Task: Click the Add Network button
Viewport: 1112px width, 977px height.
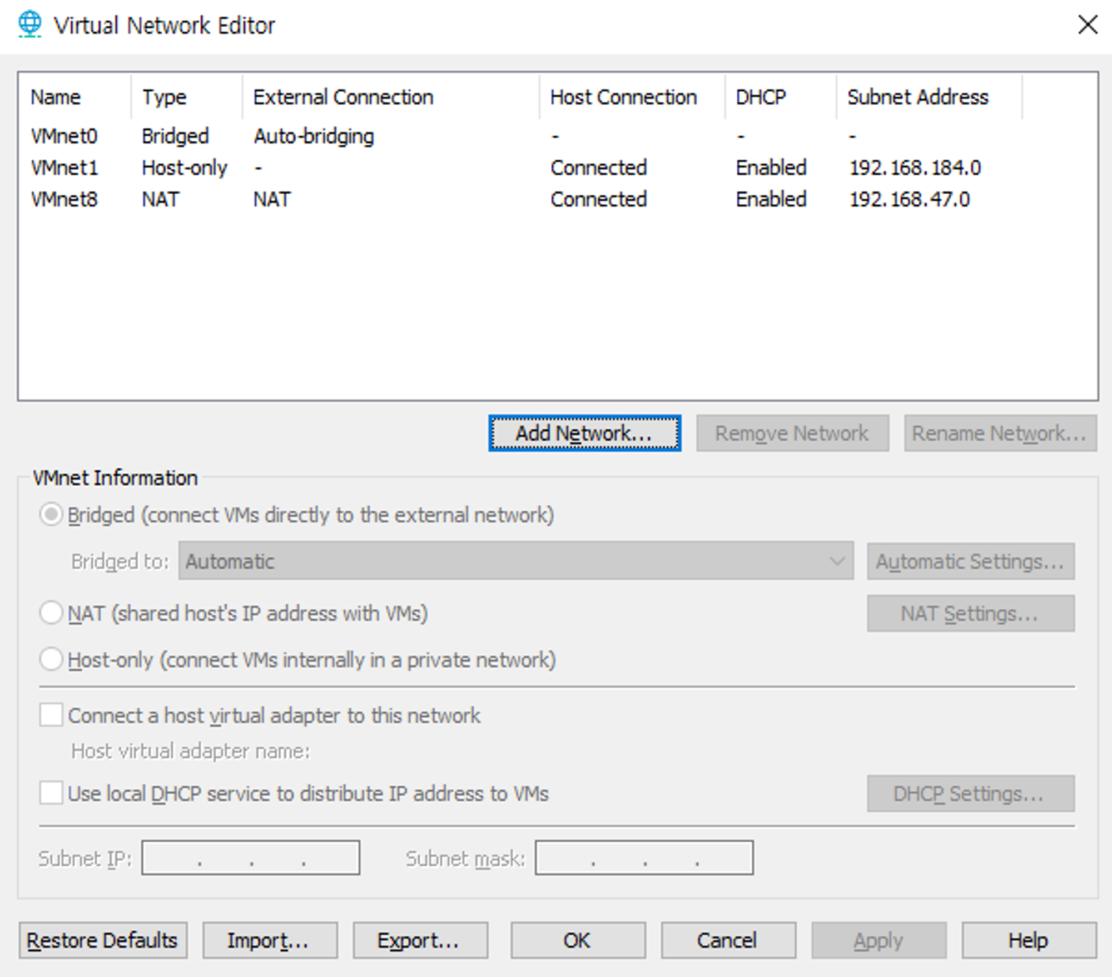Action: pos(584,433)
